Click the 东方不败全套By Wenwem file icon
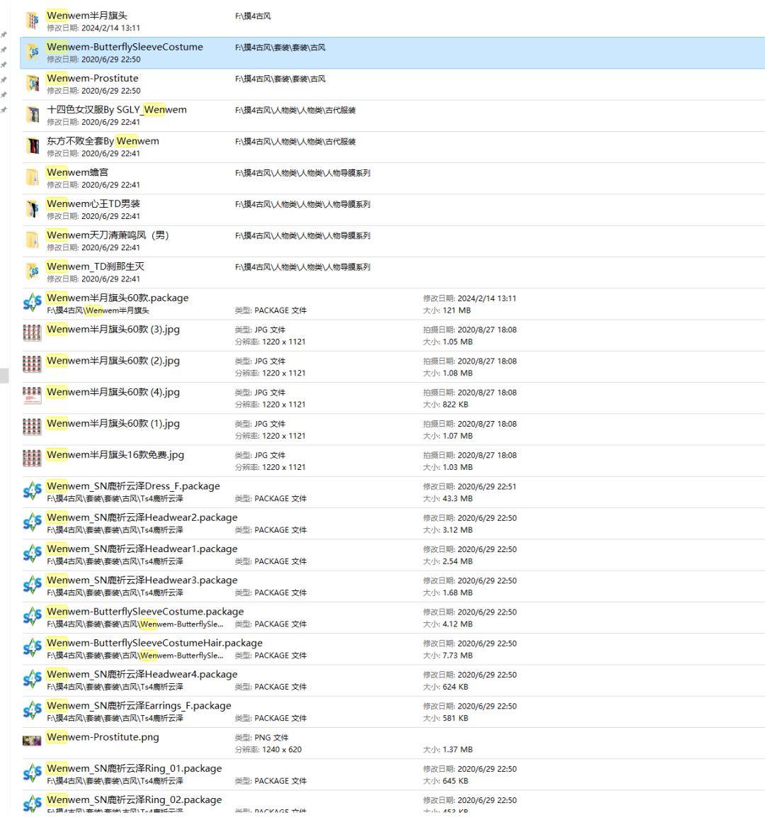765x820 pixels. point(33,146)
